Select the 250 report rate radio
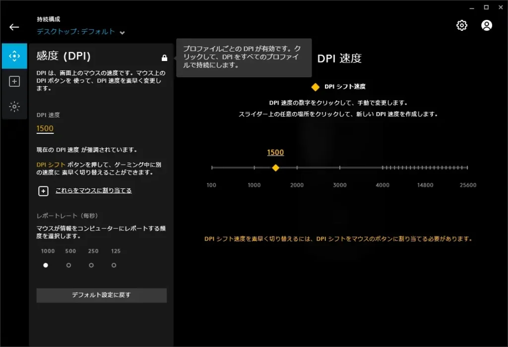The width and height of the screenshot is (508, 347). [91, 265]
